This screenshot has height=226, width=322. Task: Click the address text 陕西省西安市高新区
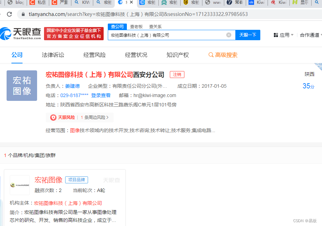coord(118,105)
